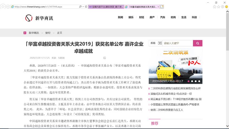Click the 来源: 互联网 source text

pos(58,58)
